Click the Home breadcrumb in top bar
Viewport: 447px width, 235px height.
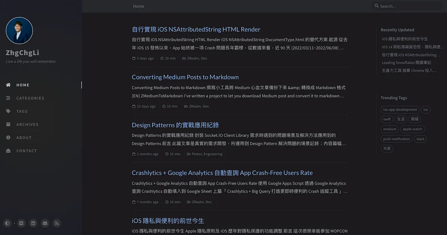click(x=139, y=6)
